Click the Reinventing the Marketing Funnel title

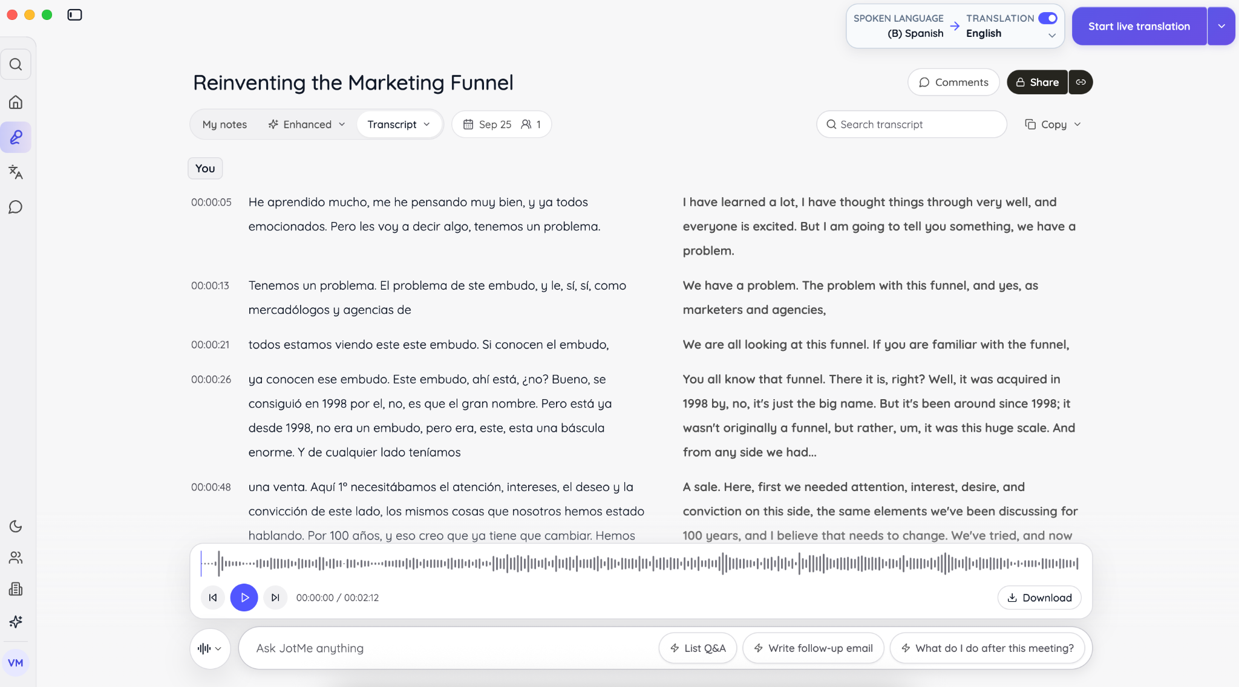pos(353,82)
